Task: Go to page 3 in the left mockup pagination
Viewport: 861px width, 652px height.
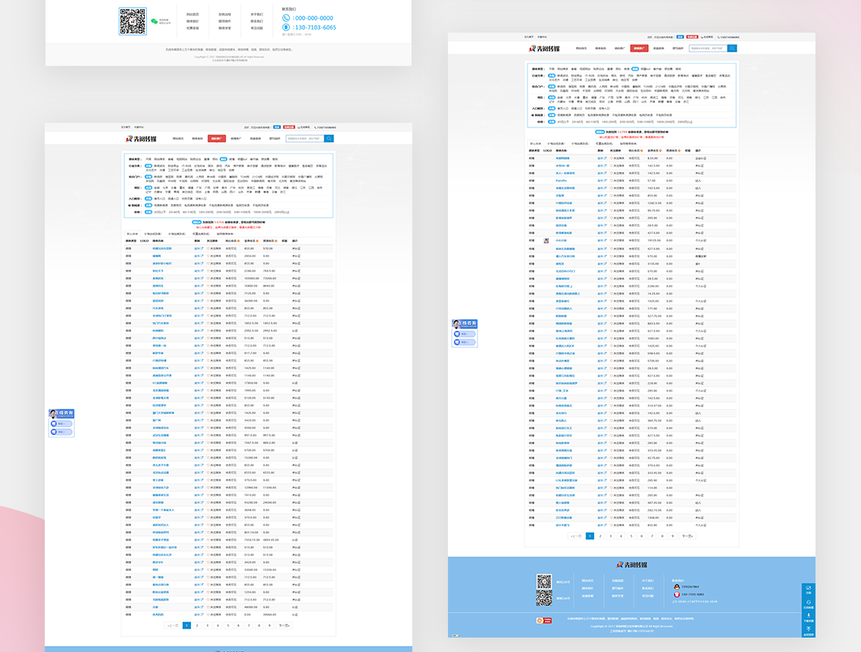Action: coord(208,625)
